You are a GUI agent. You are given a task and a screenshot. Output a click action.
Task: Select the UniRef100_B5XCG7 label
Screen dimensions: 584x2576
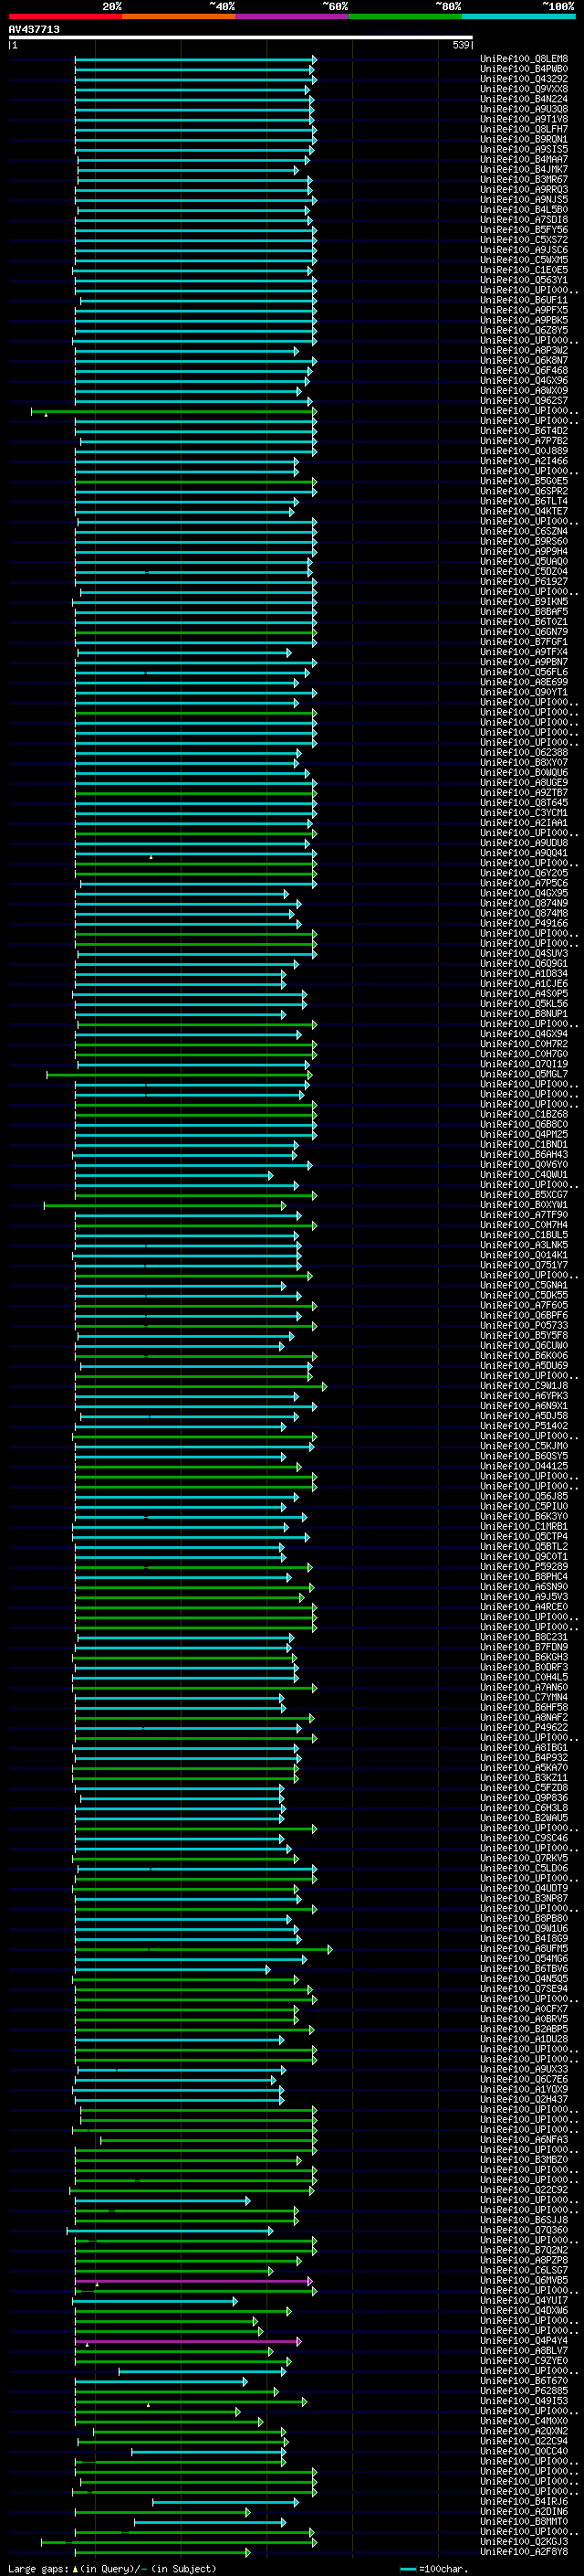coord(524,1195)
